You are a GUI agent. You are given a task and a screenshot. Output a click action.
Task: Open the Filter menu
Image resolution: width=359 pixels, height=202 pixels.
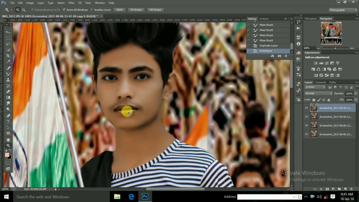pos(71,3)
